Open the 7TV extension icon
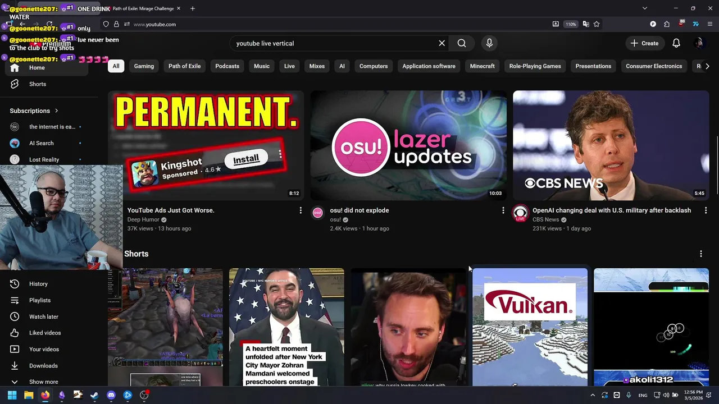The height and width of the screenshot is (404, 719). tap(695, 24)
